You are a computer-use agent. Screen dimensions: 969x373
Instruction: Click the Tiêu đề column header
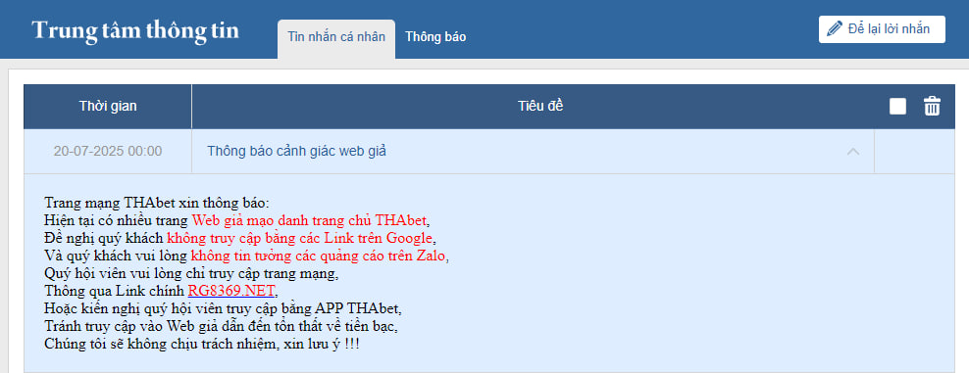click(540, 106)
